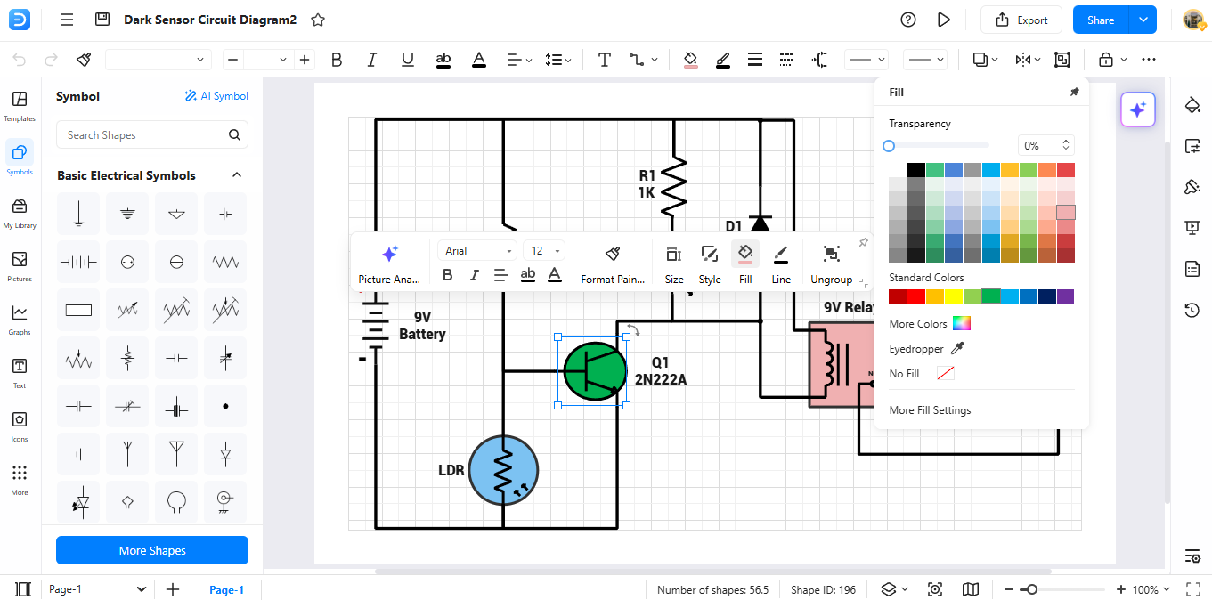Open the Page-1 selector dropdown

97,589
